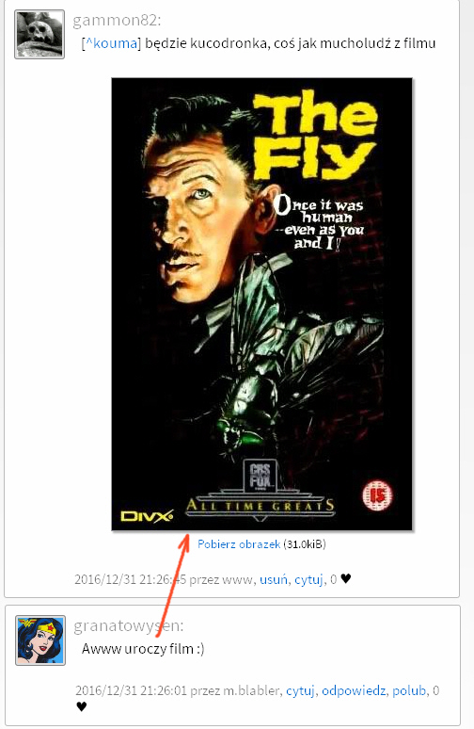This screenshot has width=474, height=729.
Task: Open granatowysen's Wonder Woman avatar
Action: [40, 640]
